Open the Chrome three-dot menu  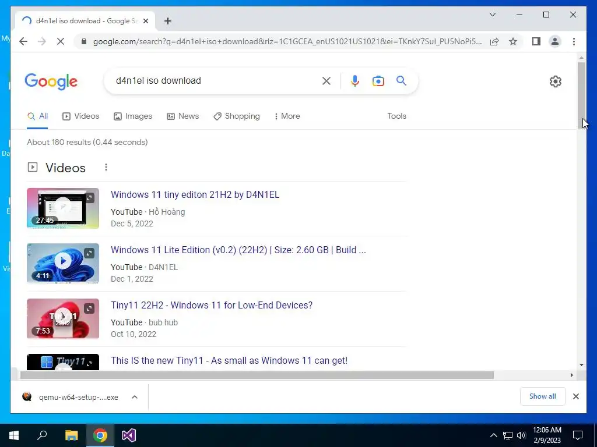tap(574, 41)
